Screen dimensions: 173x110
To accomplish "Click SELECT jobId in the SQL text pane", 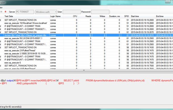I will point(71,80).
